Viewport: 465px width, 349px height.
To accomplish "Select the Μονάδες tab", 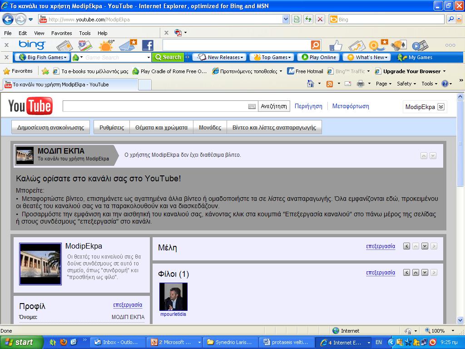I will pyautogui.click(x=210, y=127).
